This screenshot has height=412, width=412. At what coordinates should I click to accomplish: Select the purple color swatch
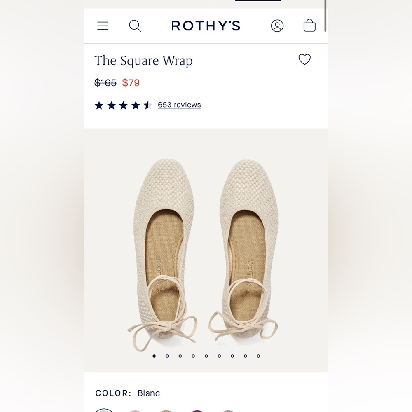[x=197, y=411]
